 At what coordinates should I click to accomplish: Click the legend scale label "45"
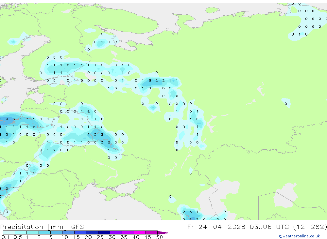click(148, 237)
